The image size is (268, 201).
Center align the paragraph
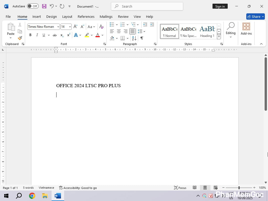coord(119,31)
